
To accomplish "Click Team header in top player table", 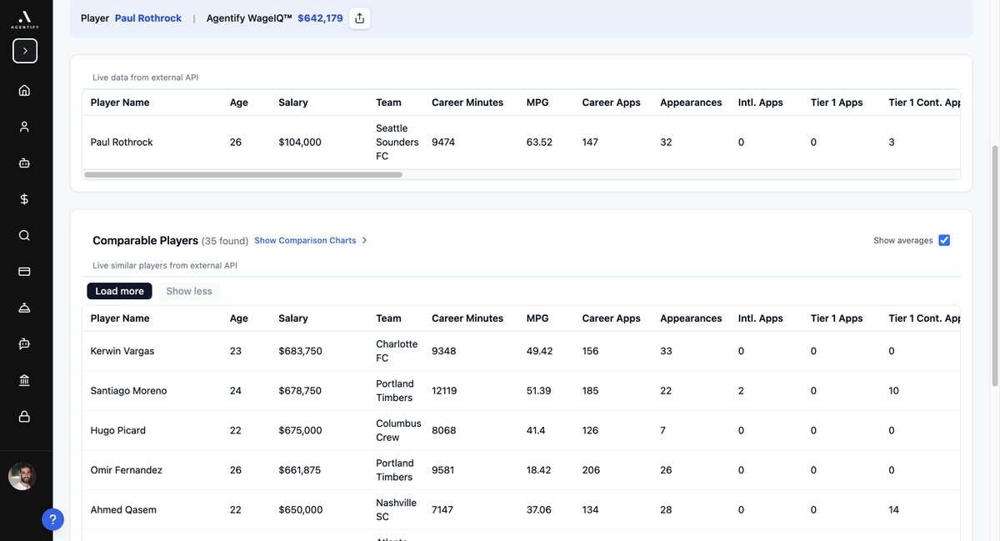I will [x=388, y=103].
